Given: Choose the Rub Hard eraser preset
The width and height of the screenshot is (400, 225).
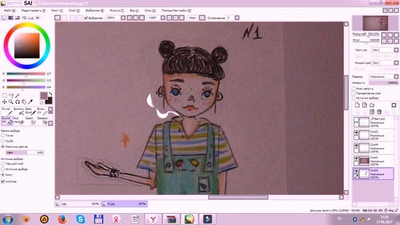Looking at the screenshot, I should (x=19, y=121).
